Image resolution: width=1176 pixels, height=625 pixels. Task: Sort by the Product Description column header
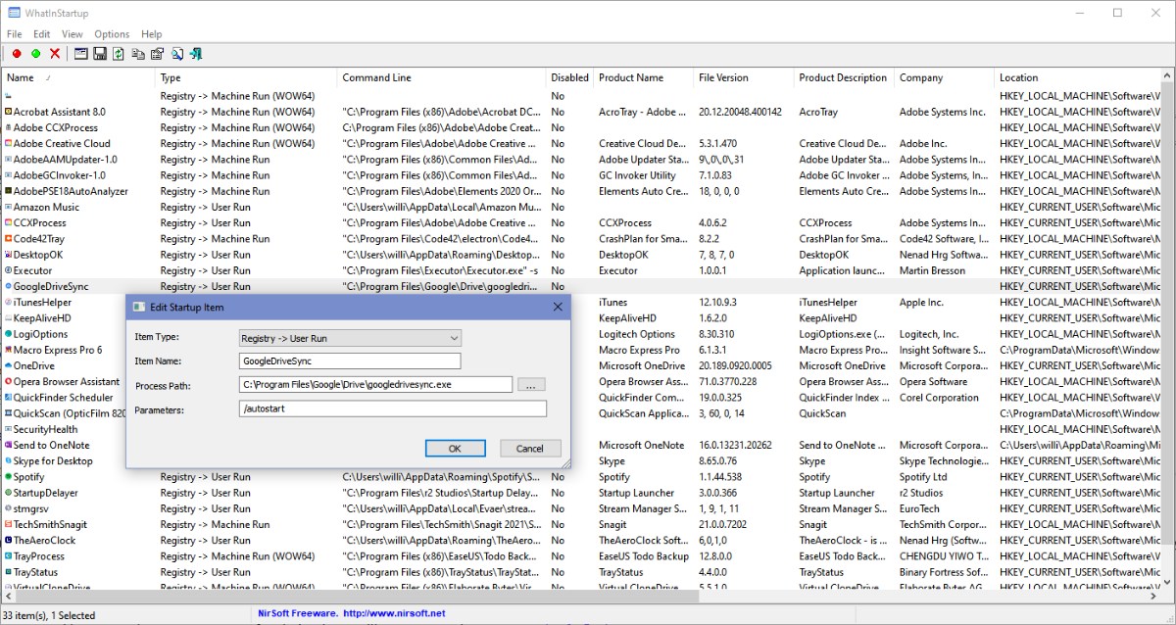tap(845, 77)
